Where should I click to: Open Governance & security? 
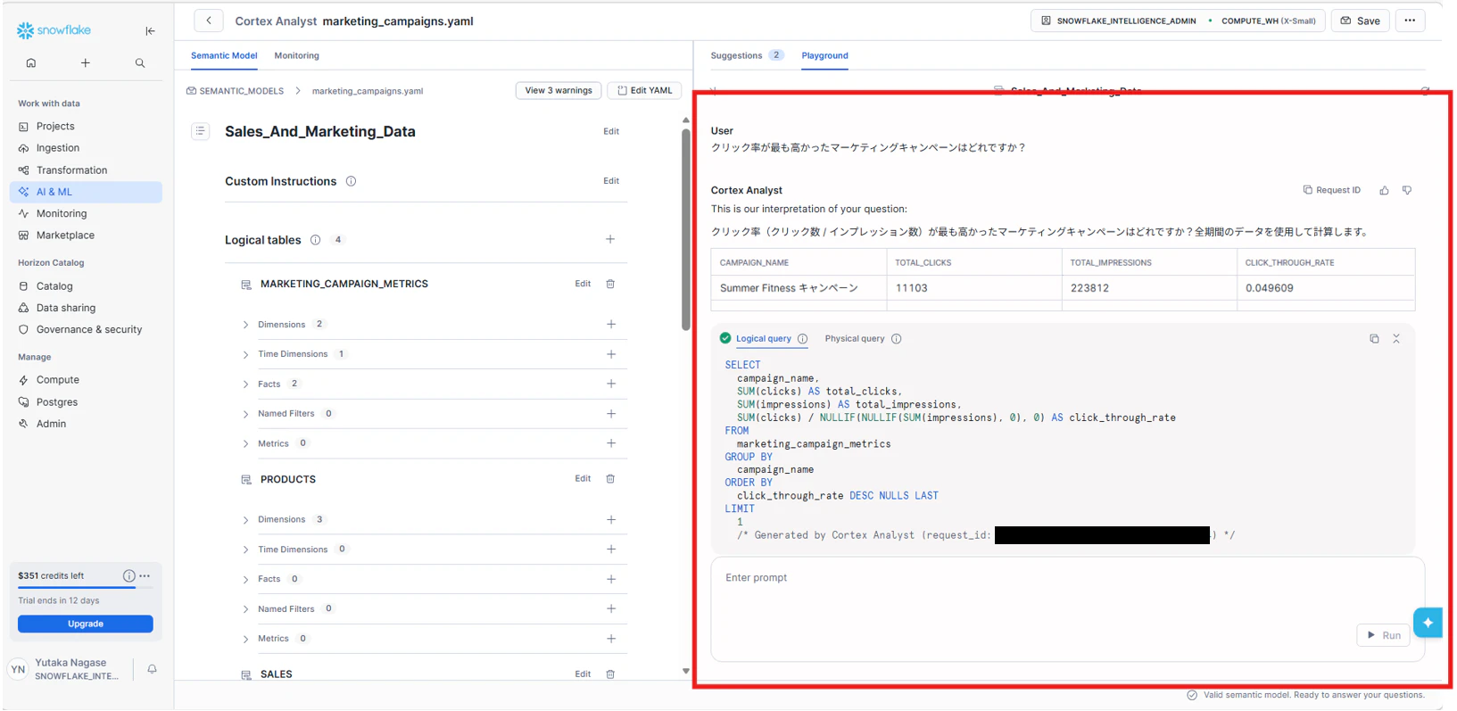click(x=86, y=329)
